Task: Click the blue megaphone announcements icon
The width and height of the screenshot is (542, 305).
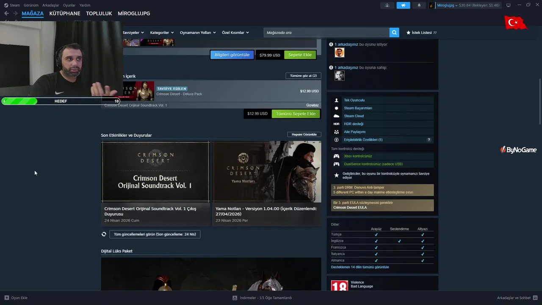Action: (403, 6)
